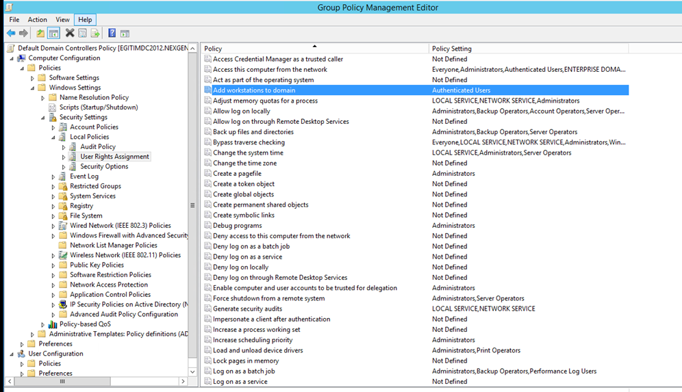The image size is (682, 392).
Task: Click the Back arrow toolbar icon
Action: coord(11,33)
